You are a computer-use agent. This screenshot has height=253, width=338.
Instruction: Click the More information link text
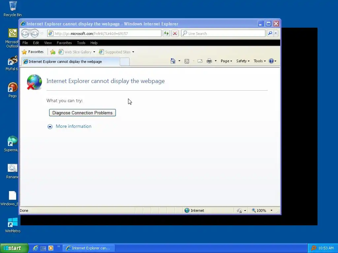click(74, 126)
